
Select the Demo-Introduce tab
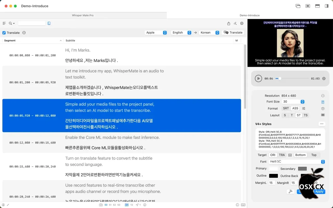click(x=250, y=15)
